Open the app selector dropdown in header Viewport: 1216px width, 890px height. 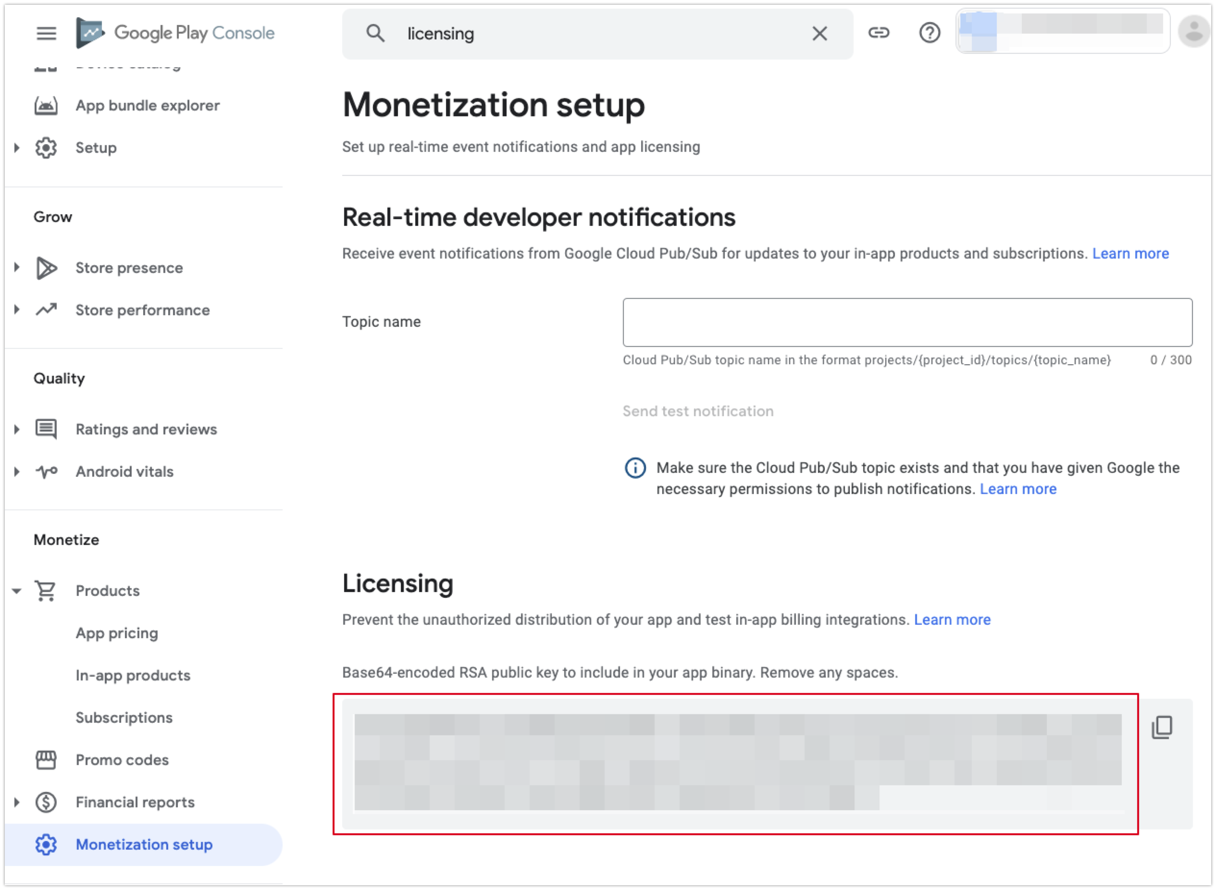tap(1063, 31)
